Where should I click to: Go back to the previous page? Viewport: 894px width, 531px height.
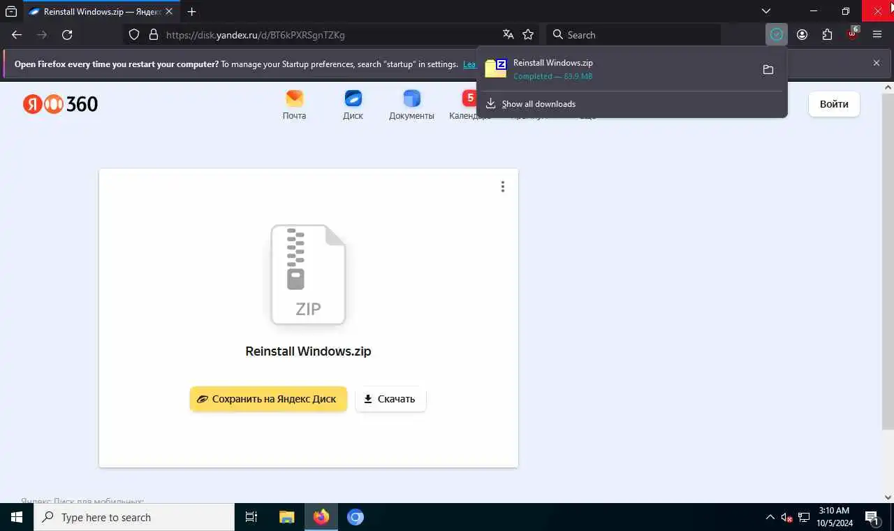[x=17, y=35]
